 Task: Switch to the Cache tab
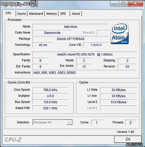21,14
